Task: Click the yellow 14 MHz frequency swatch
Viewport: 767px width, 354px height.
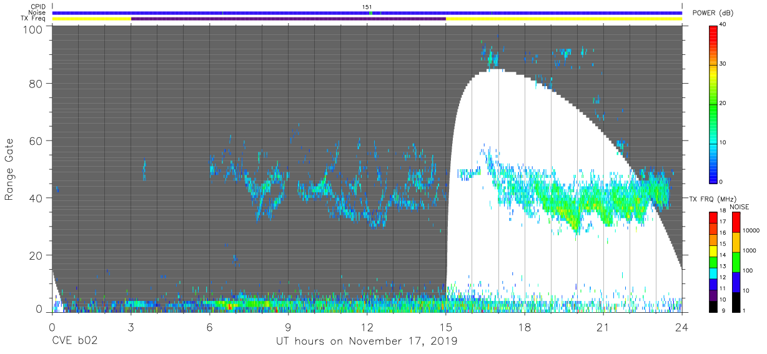Action: pos(713,251)
